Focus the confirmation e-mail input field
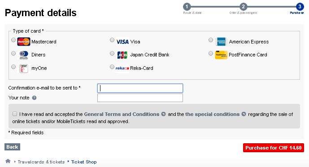The image size is (309, 167). [140, 88]
